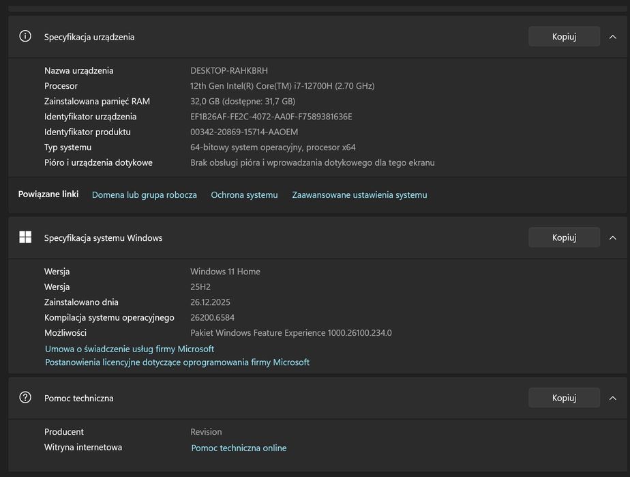The width and height of the screenshot is (630, 477).
Task: Collapse the Specyfikacja systemu Windows chevron
Action: [x=612, y=237]
